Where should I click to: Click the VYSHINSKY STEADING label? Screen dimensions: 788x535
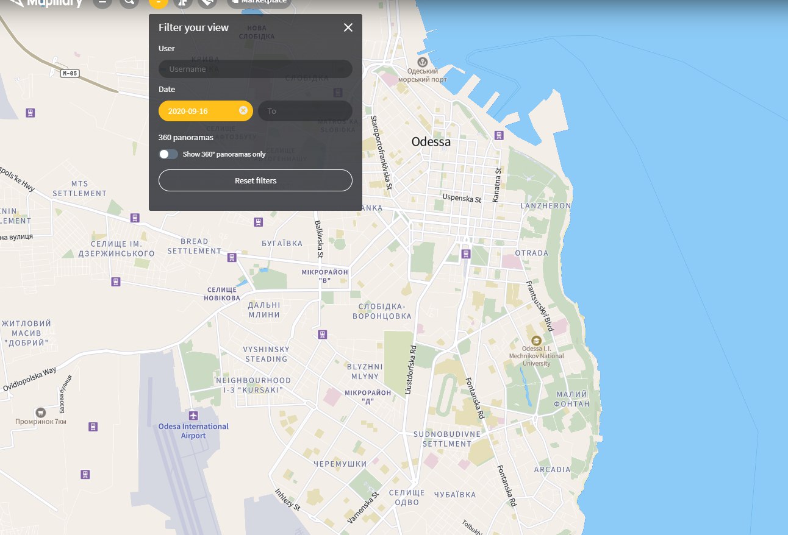pyautogui.click(x=267, y=354)
